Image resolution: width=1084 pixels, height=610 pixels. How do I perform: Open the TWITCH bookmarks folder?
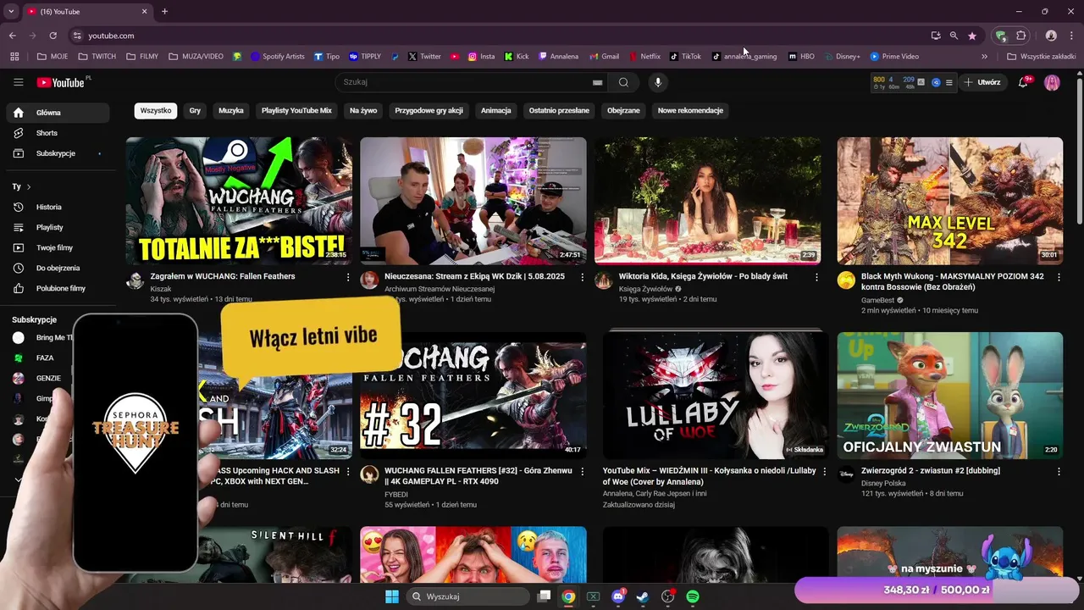[97, 57]
